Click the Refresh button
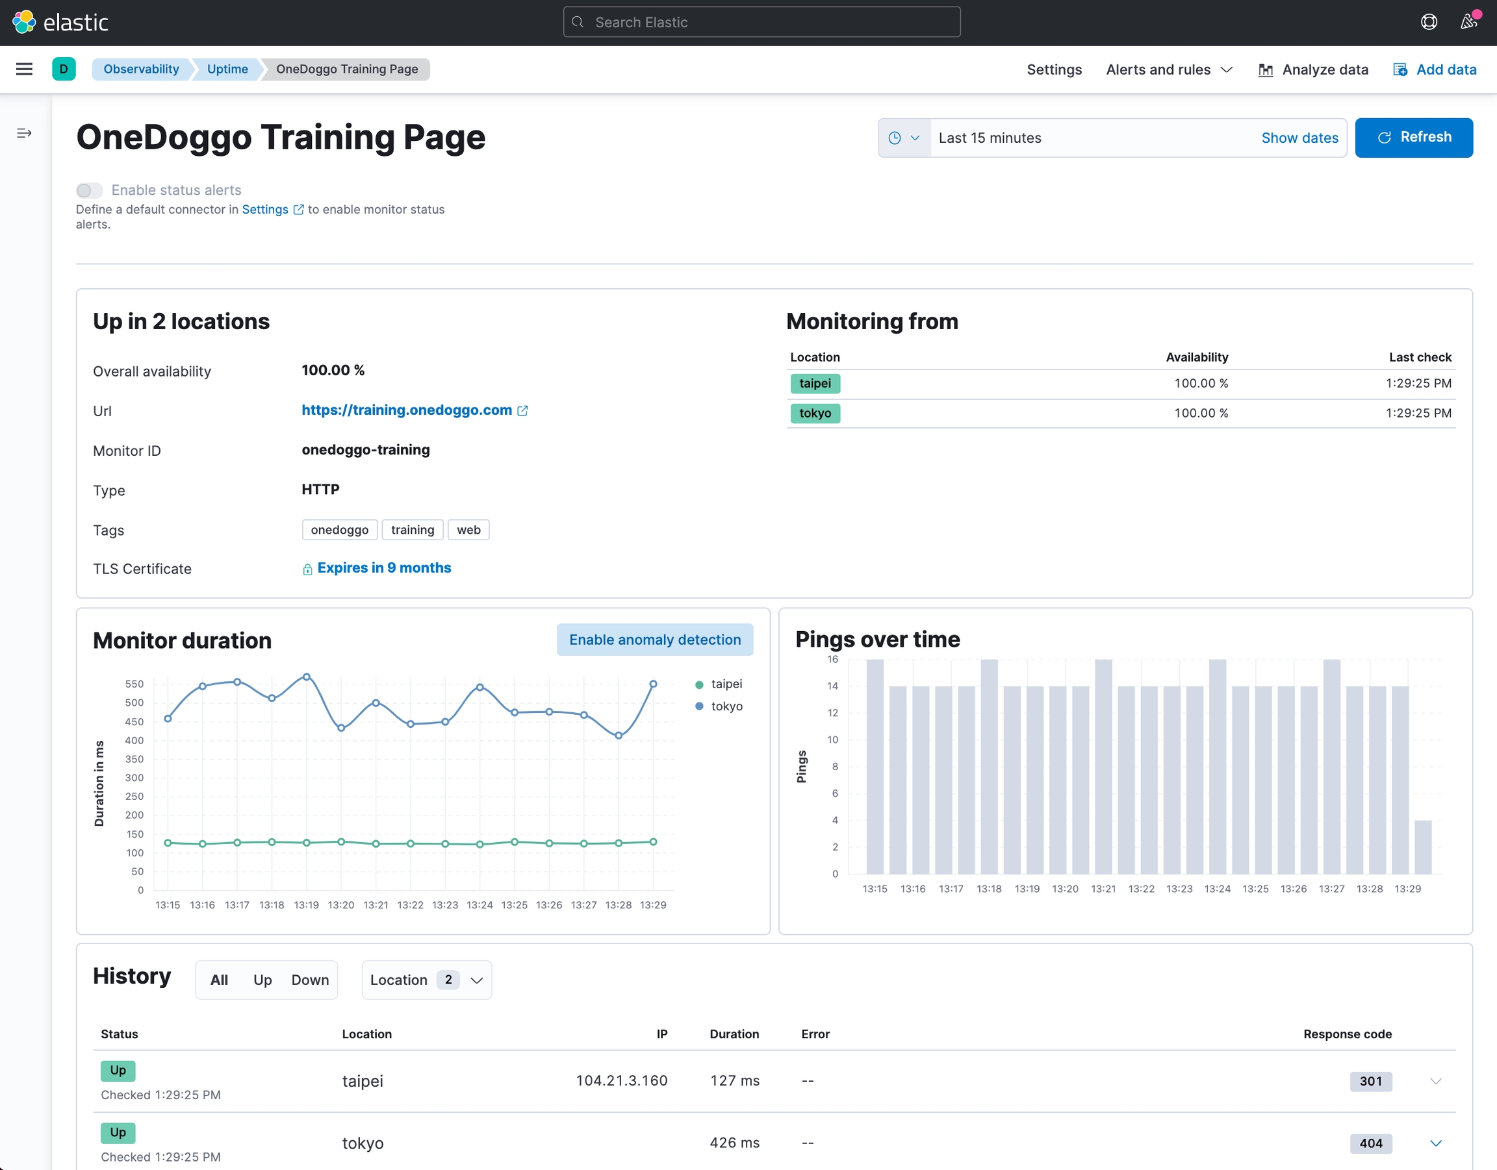Screen dimensions: 1497x1170 tap(1413, 138)
